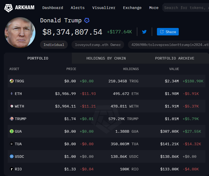This screenshot has width=209, height=176.
Task: Sort by the VALUE column header
Action: pyautogui.click(x=174, y=69)
